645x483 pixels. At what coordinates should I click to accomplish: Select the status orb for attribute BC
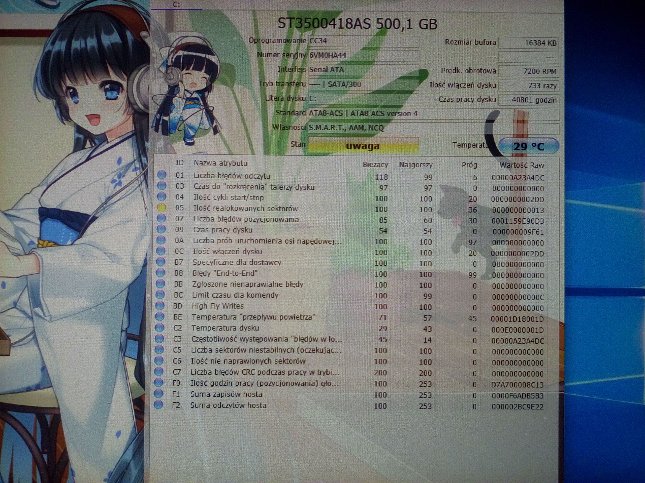[160, 294]
